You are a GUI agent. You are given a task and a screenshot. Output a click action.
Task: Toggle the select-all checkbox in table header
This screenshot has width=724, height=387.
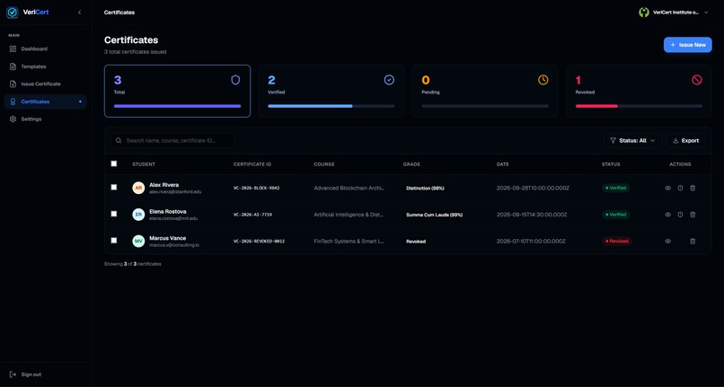[x=114, y=163]
